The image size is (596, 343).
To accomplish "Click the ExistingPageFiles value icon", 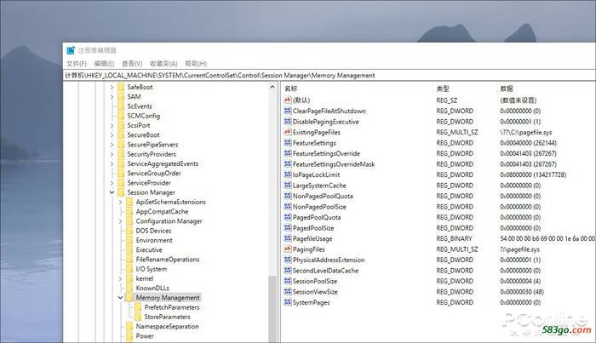I will point(287,132).
